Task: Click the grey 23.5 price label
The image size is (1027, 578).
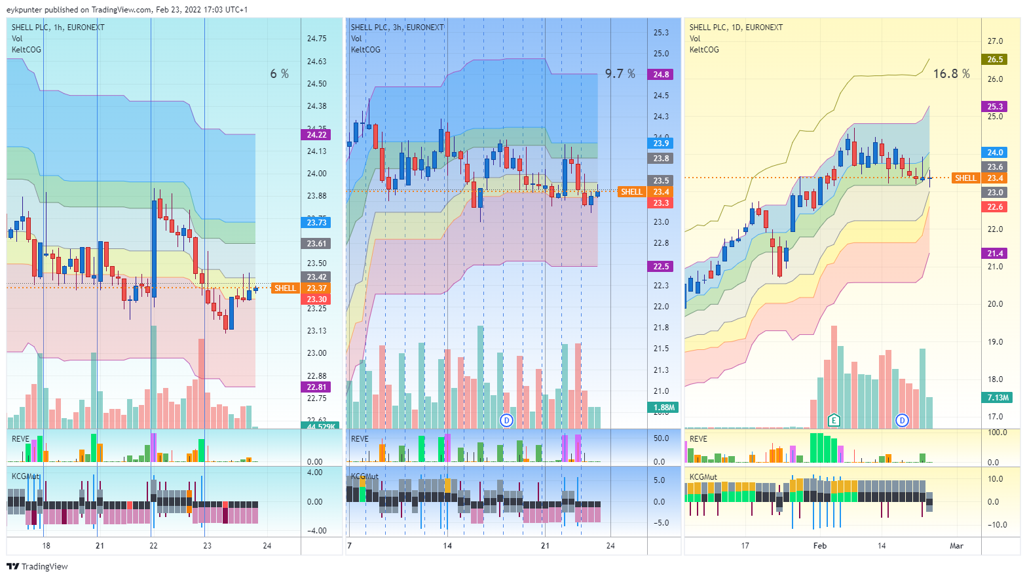Action: tap(661, 181)
